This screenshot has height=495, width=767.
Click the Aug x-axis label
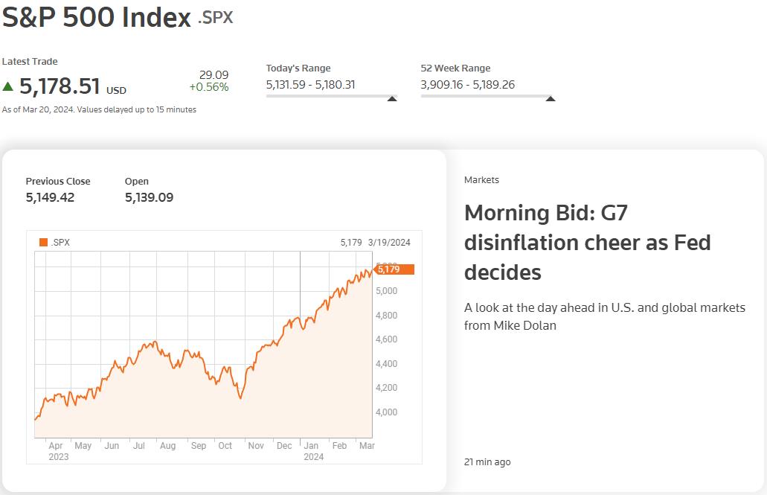click(x=168, y=446)
